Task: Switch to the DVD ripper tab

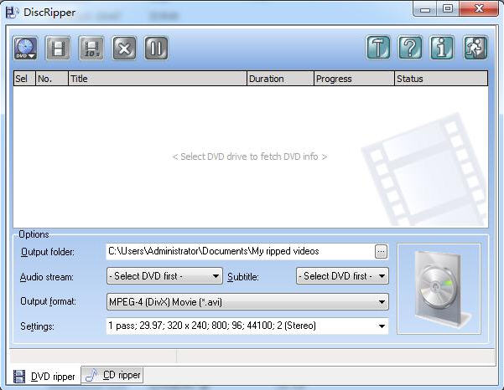Action: (x=44, y=377)
